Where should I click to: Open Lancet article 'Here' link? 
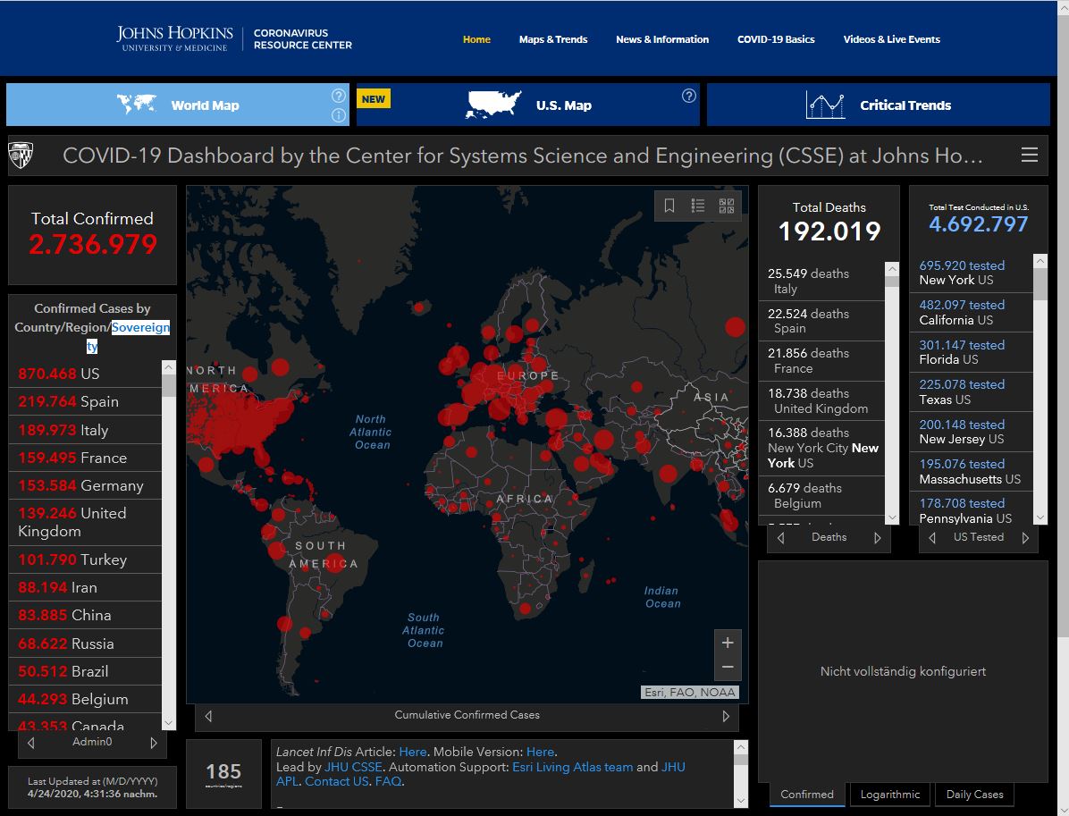tap(412, 752)
